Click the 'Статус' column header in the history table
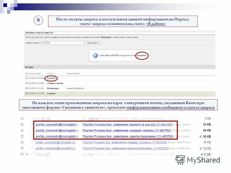 (x=50, y=74)
